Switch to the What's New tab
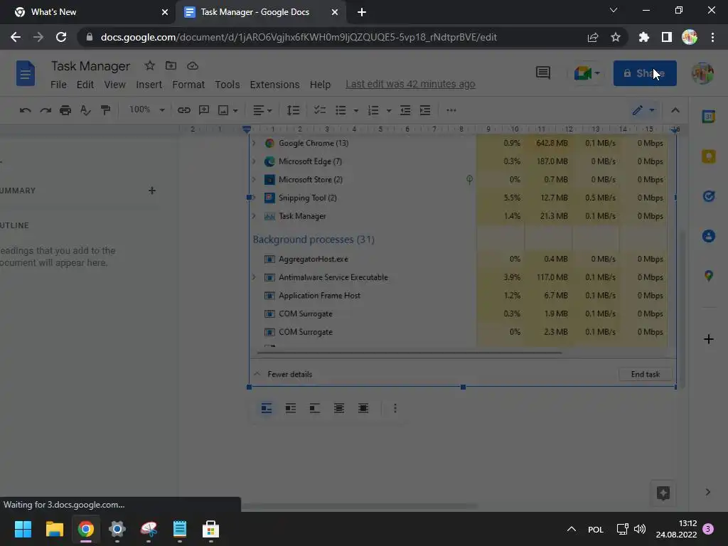Viewport: 728px width, 546px height. pos(87,12)
